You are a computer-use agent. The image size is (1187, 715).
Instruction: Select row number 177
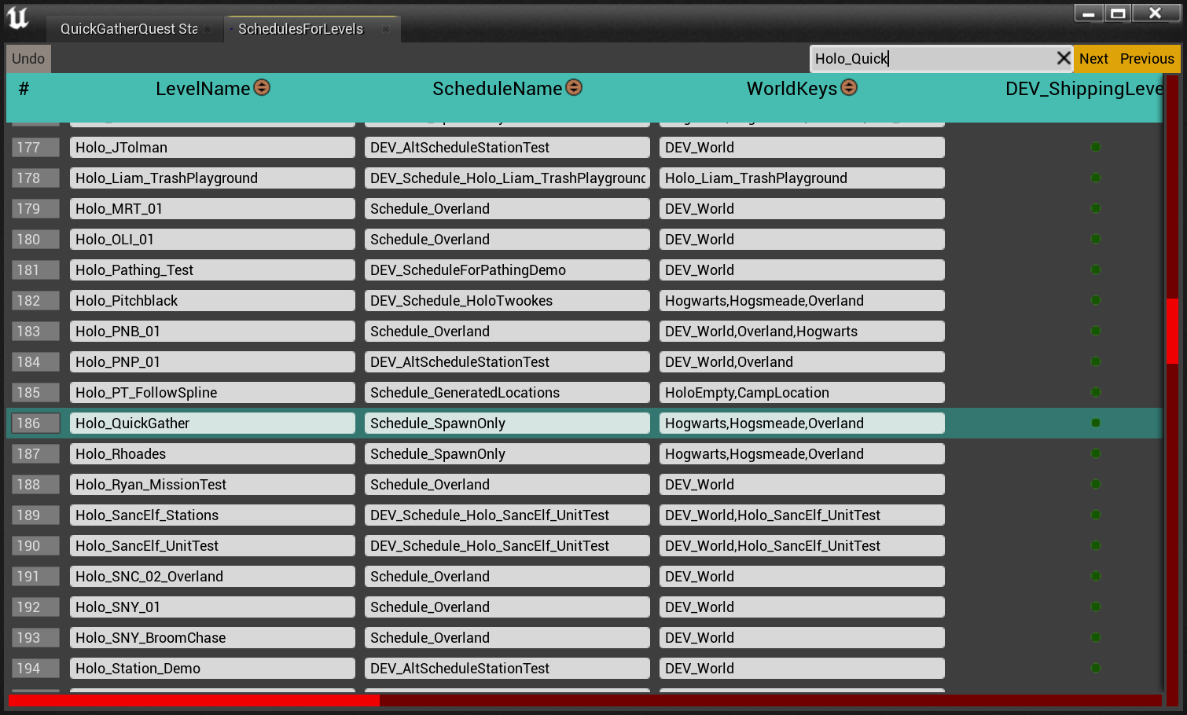pyautogui.click(x=36, y=147)
